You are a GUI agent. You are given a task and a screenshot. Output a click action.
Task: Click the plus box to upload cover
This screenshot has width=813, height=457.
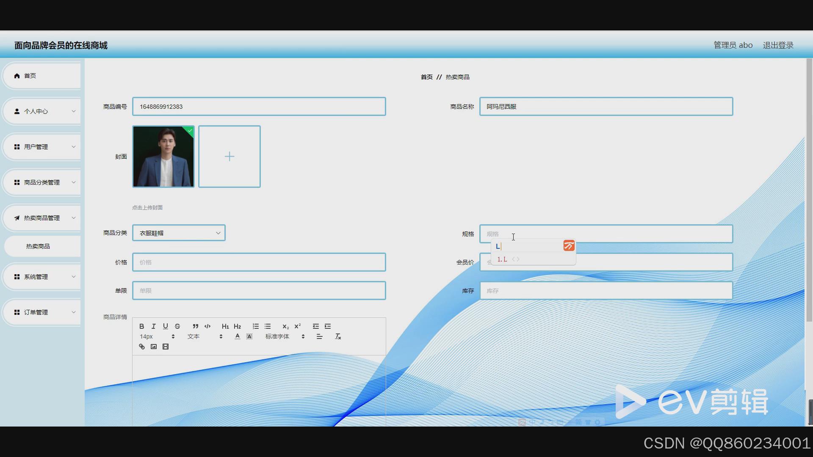pyautogui.click(x=230, y=157)
